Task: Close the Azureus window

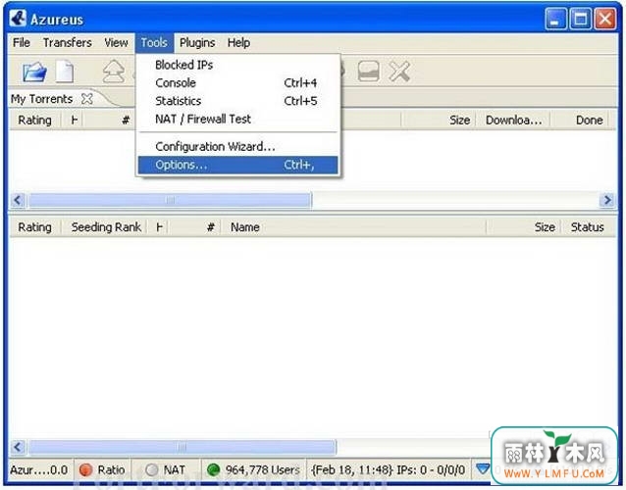Action: tap(605, 19)
